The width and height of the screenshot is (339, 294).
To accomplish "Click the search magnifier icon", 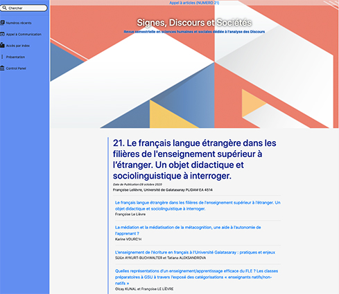I will tap(4, 8).
